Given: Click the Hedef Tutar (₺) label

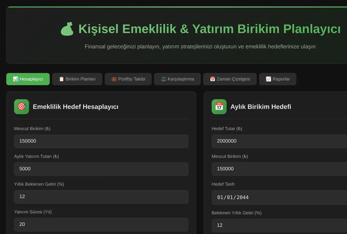Looking at the screenshot, I should point(227,129).
